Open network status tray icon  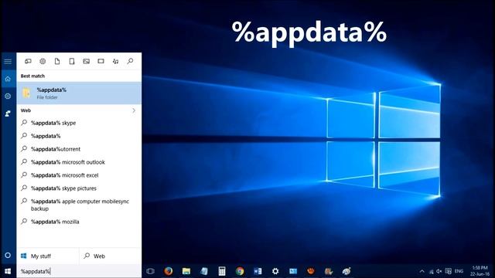click(x=431, y=271)
